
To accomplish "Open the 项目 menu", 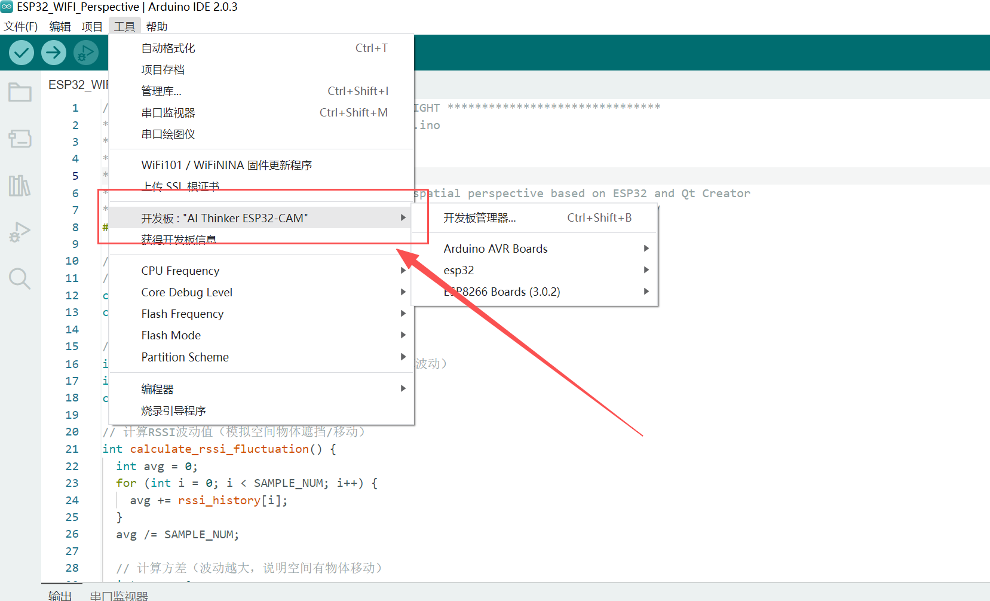I will pos(92,26).
